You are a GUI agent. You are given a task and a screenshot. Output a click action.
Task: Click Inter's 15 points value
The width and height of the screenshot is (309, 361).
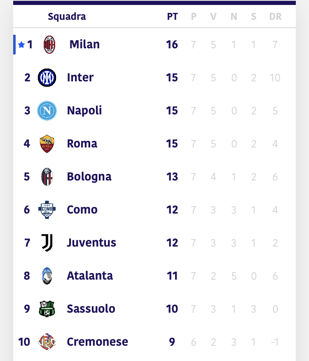pos(172,78)
